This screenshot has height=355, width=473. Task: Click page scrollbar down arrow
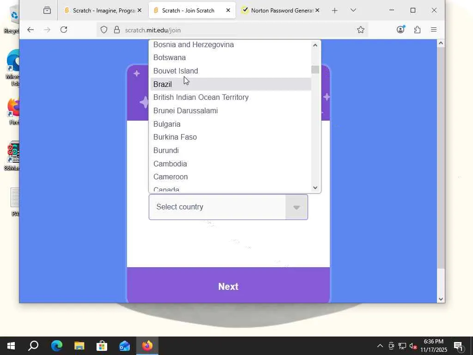pos(441,299)
